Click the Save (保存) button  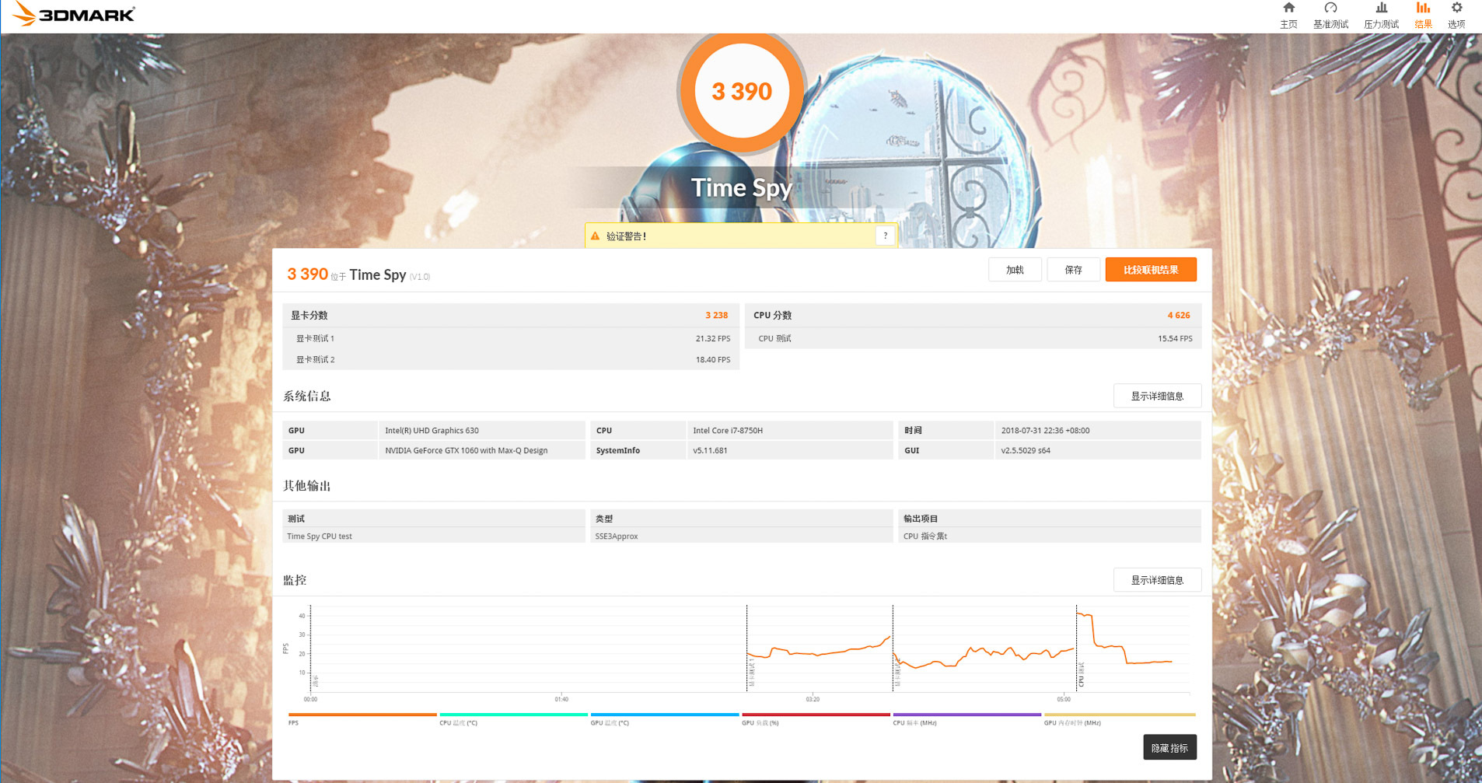click(1073, 270)
